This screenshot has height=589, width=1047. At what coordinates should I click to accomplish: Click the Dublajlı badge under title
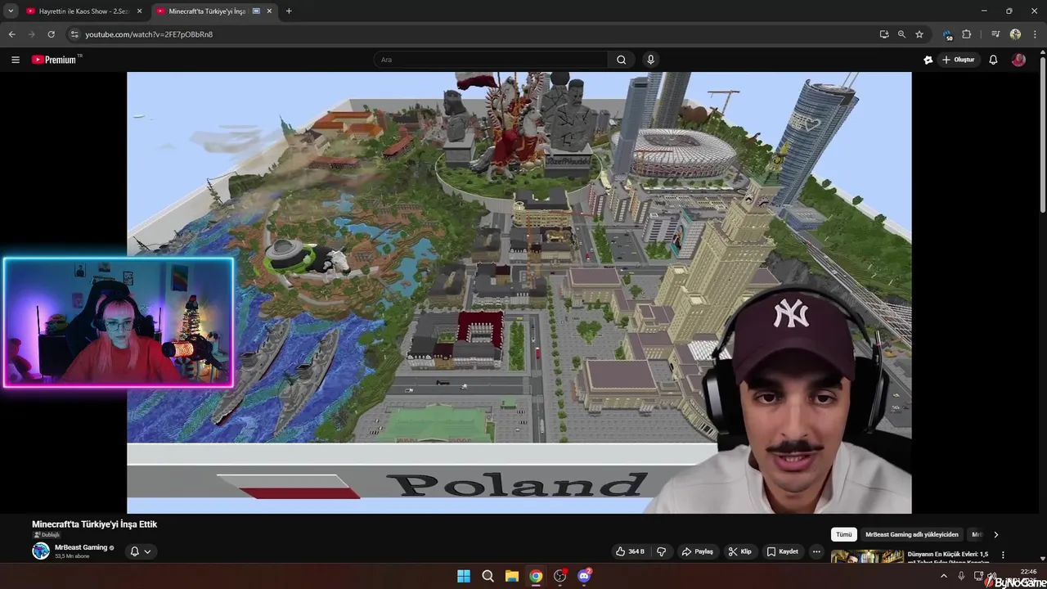(47, 535)
